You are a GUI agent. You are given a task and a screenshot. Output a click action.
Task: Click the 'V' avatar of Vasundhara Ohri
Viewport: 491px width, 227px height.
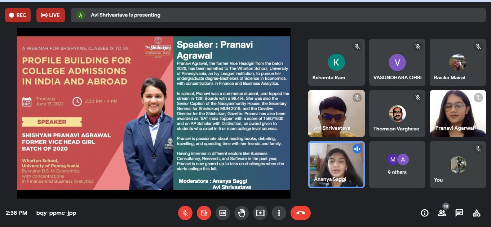coord(397,62)
